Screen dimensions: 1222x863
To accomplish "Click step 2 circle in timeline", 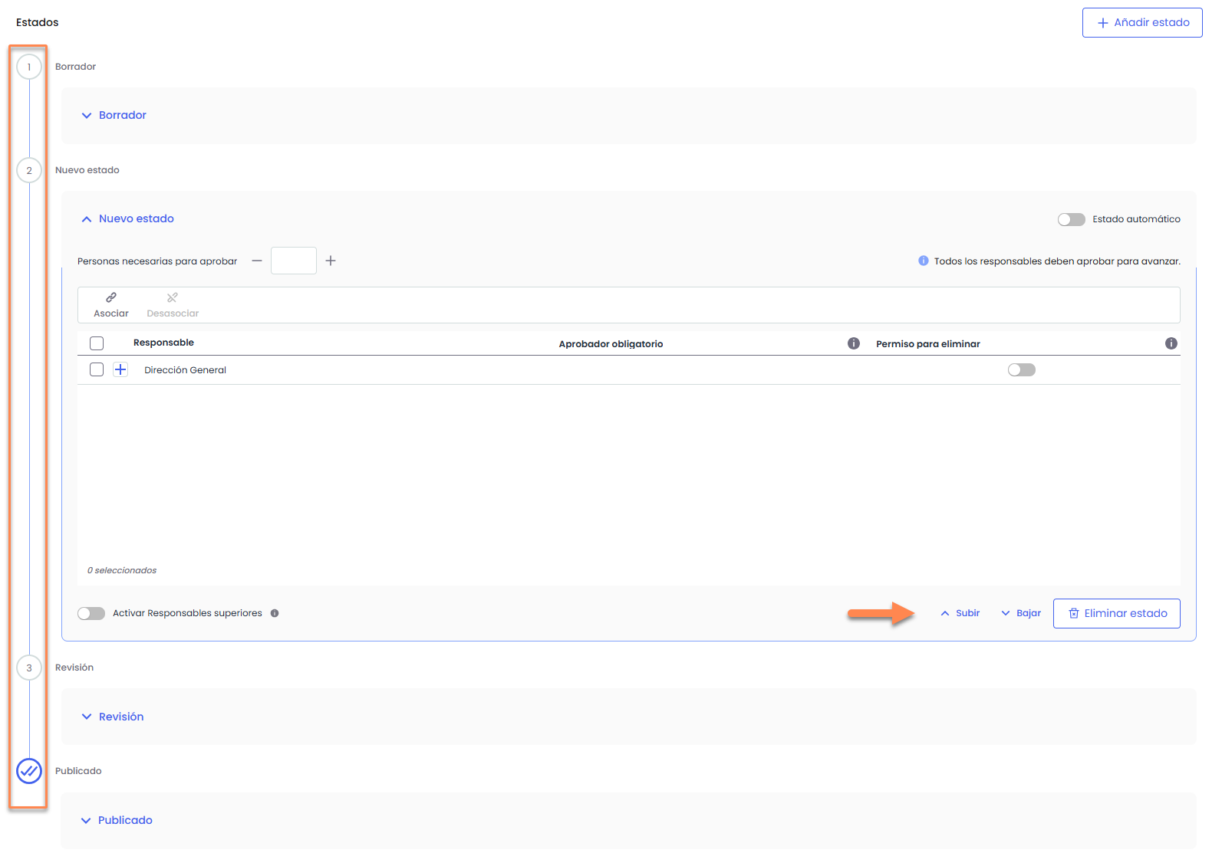I will point(29,170).
